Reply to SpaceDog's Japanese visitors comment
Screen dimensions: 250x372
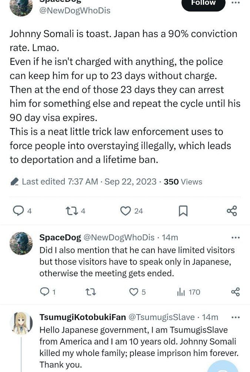(x=44, y=292)
